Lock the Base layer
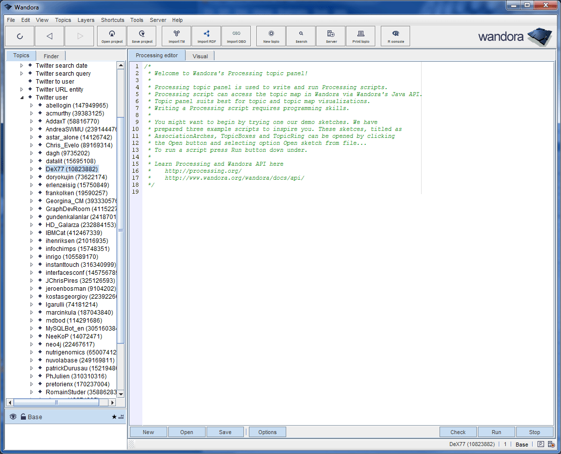Image resolution: width=561 pixels, height=454 pixels. [x=23, y=417]
